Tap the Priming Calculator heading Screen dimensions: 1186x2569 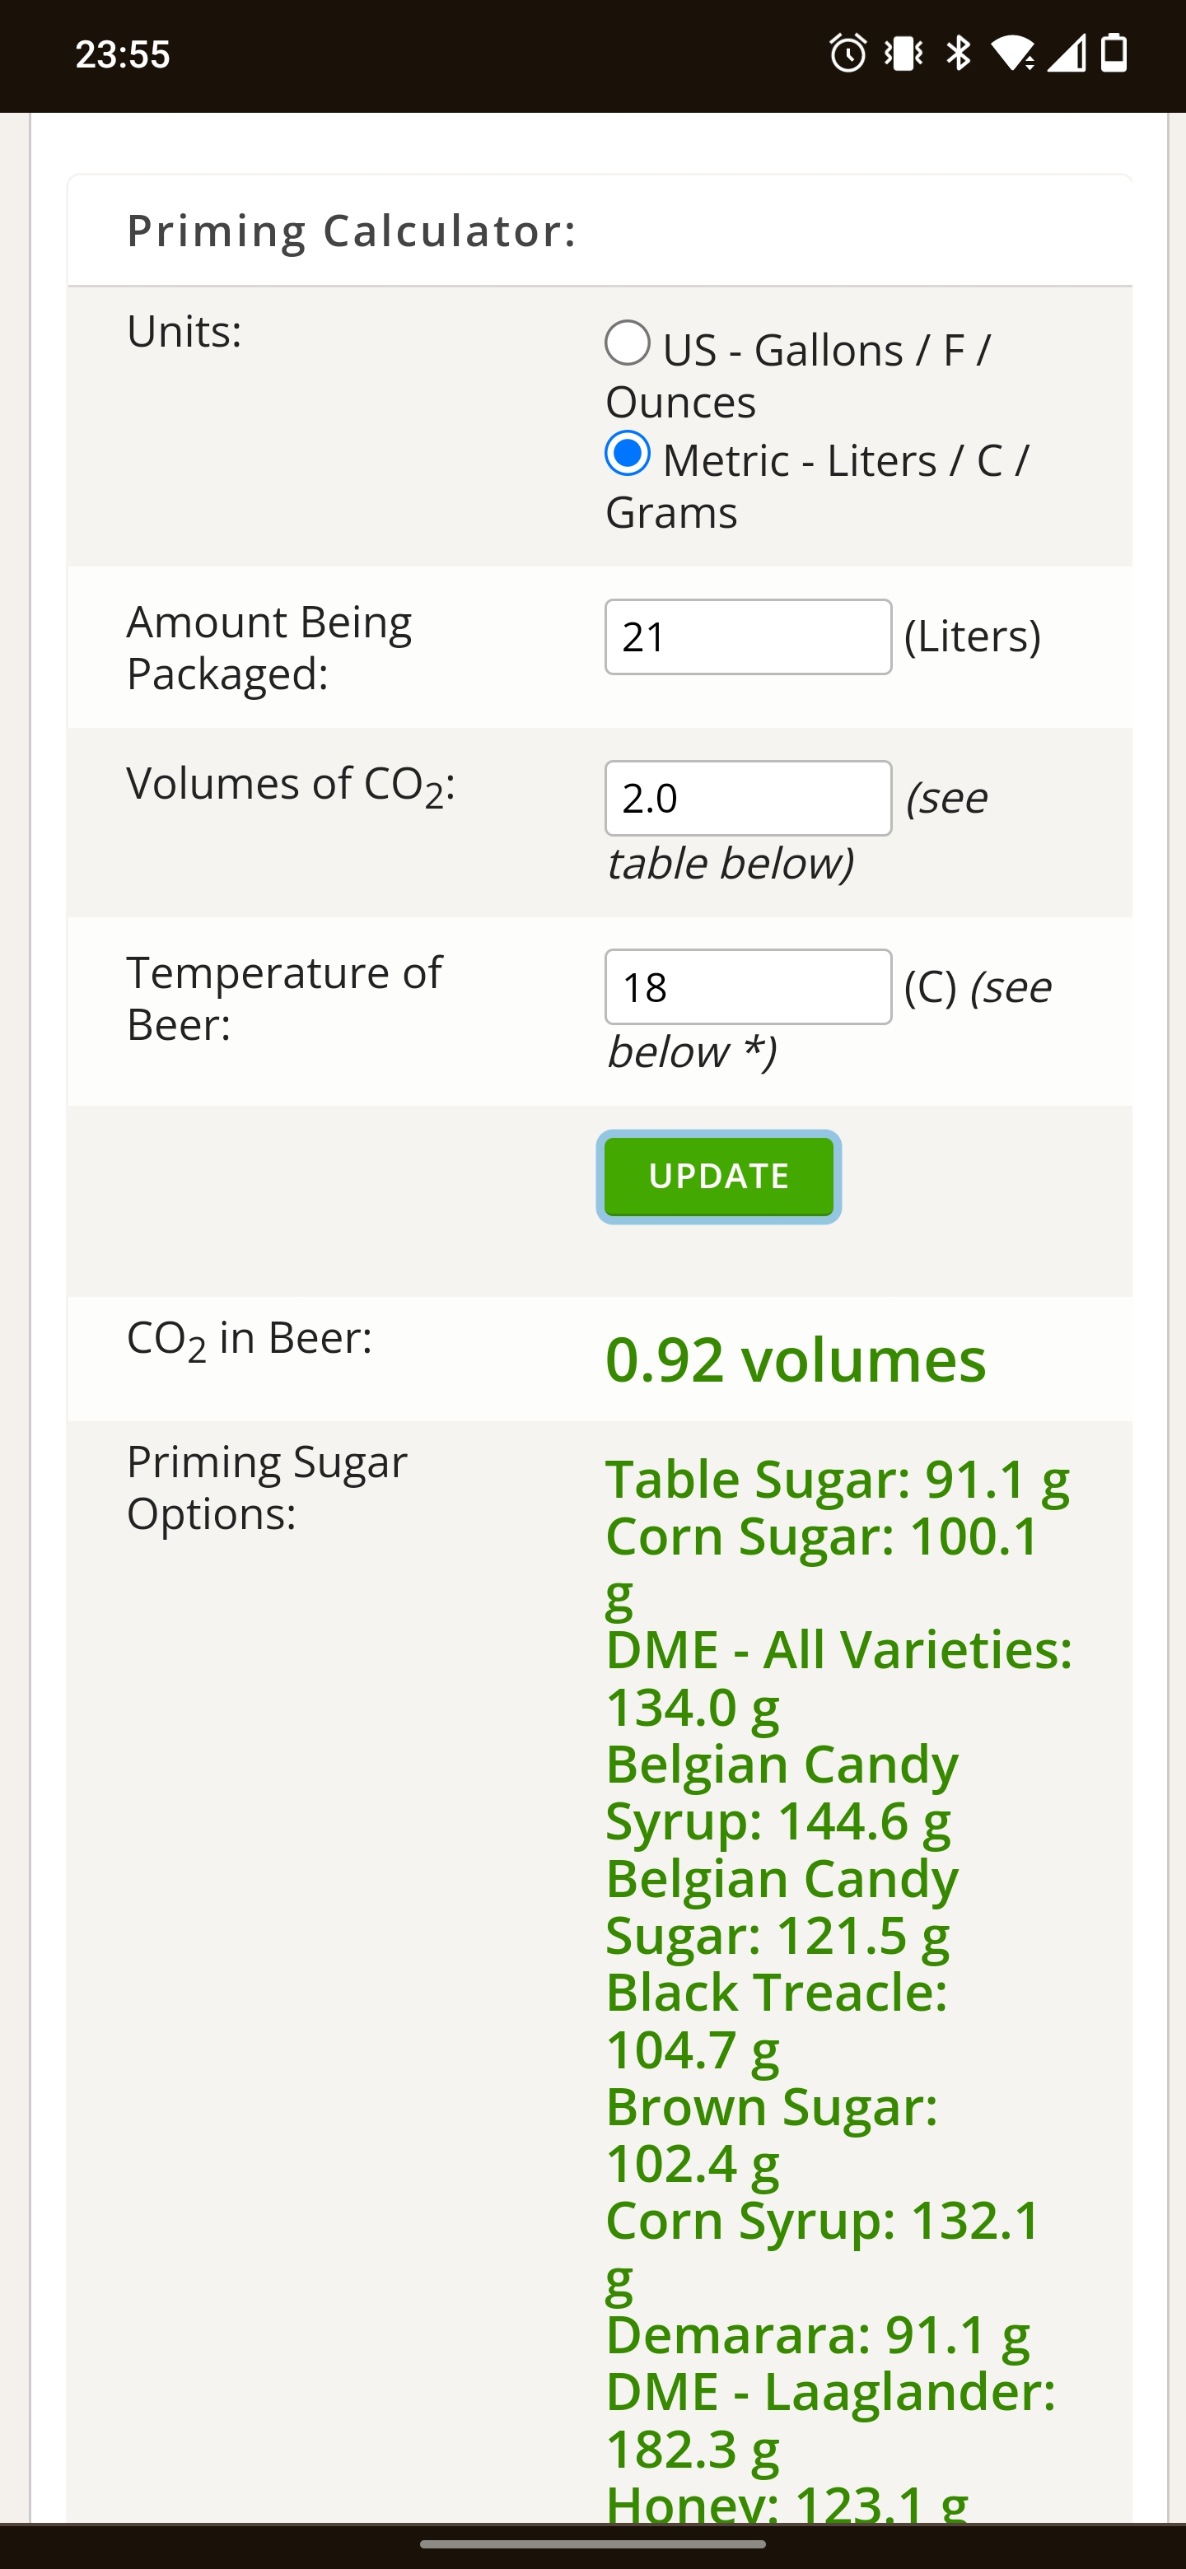[x=353, y=231]
